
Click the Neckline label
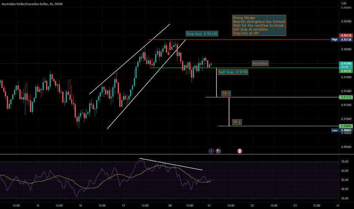pos(260,63)
